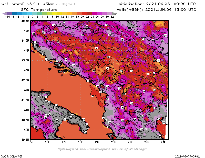The image size is (205, 158).
Task: Pick the magenta swatch between 24 and 26
Action: click(95, 14)
